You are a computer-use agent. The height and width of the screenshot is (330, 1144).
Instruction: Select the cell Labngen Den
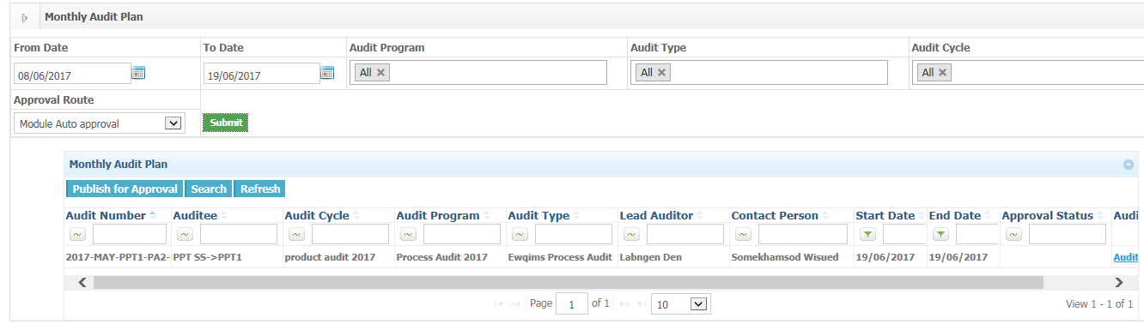pyautogui.click(x=673, y=257)
